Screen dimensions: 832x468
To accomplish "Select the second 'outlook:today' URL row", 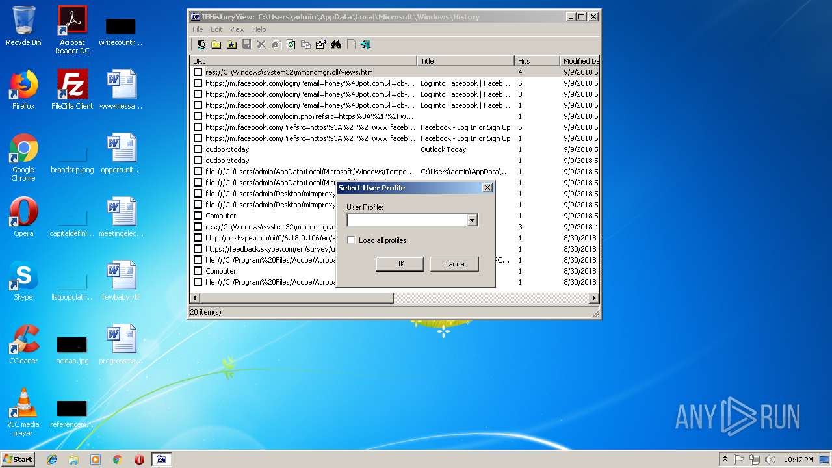I will [x=227, y=161].
